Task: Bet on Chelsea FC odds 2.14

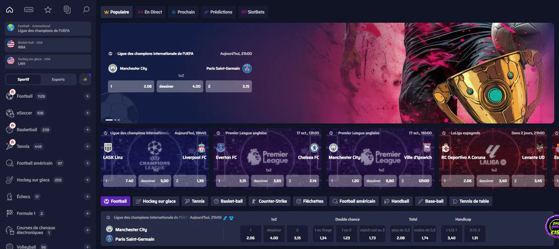Action: (x=302, y=181)
